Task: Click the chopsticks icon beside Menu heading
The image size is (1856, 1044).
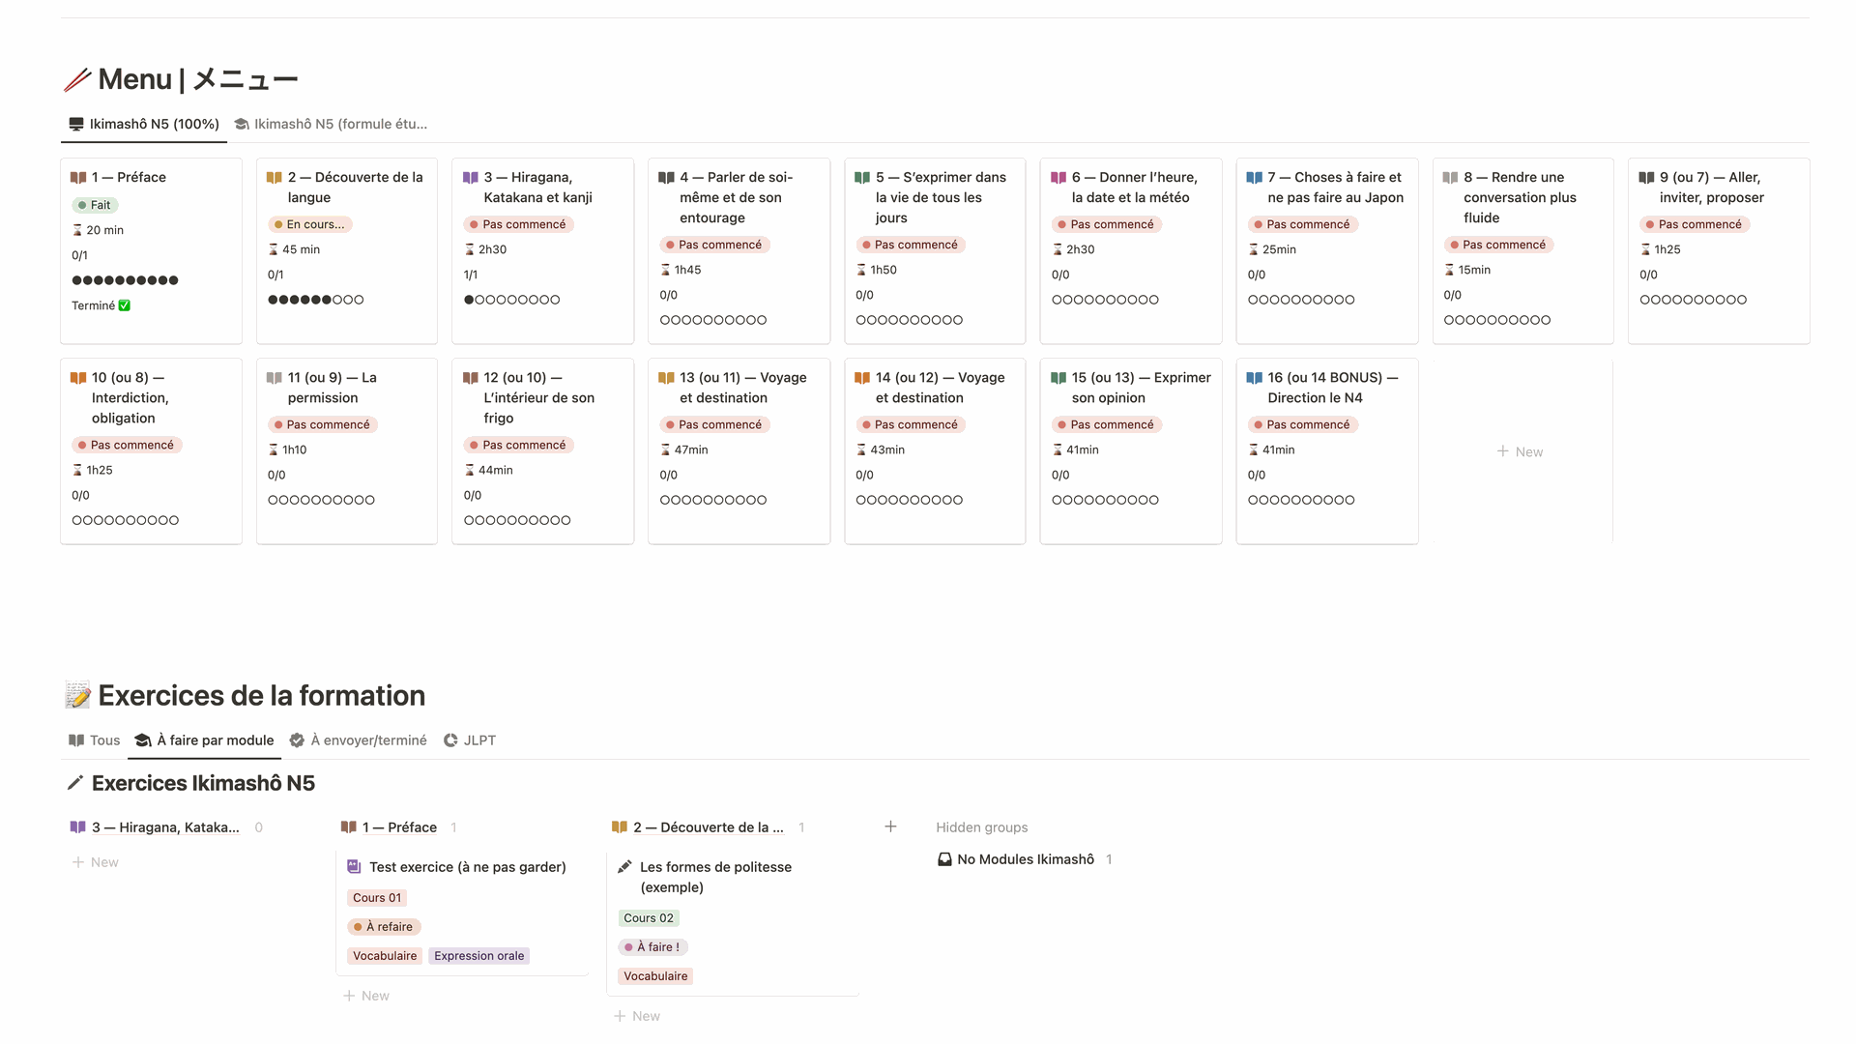Action: click(77, 79)
